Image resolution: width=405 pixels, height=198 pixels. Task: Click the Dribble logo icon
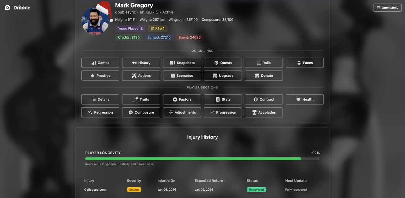[x=8, y=8]
